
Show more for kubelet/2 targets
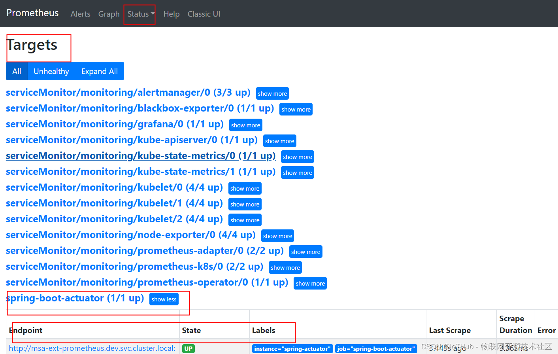(245, 220)
